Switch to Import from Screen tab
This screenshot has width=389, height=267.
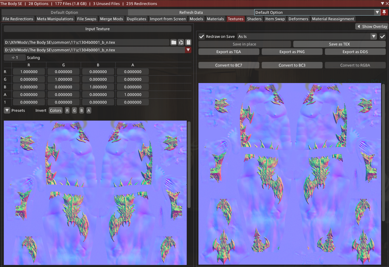[x=168, y=19]
